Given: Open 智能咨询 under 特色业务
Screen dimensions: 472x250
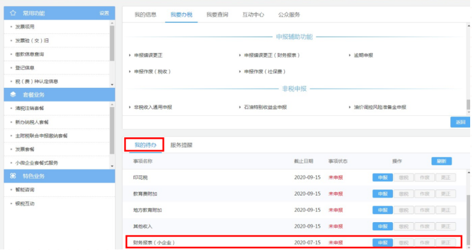Looking at the screenshot, I should tap(25, 190).
